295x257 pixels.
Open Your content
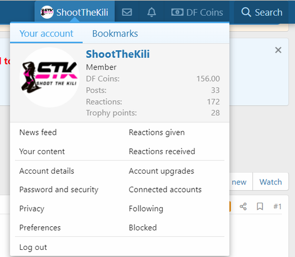pyautogui.click(x=42, y=151)
